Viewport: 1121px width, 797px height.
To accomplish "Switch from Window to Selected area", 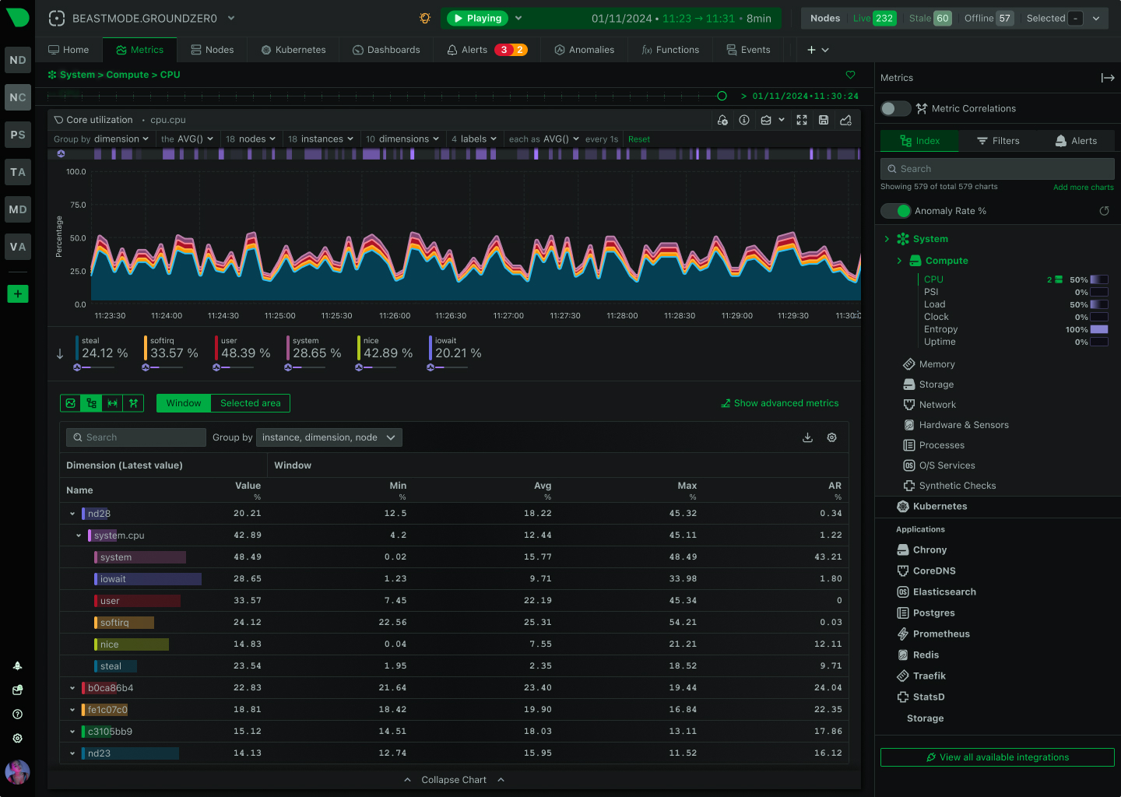I will coord(249,403).
